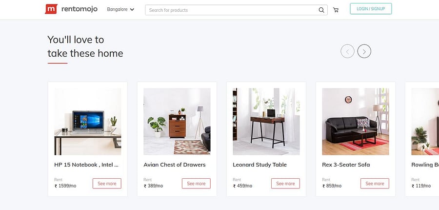This screenshot has height=210, width=439.
Task: Click the Avian Chest of Drawers title
Action: click(174, 165)
